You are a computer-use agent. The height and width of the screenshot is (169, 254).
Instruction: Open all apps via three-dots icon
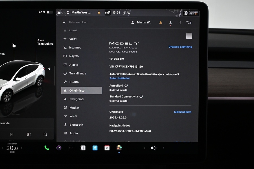click(x=71, y=148)
